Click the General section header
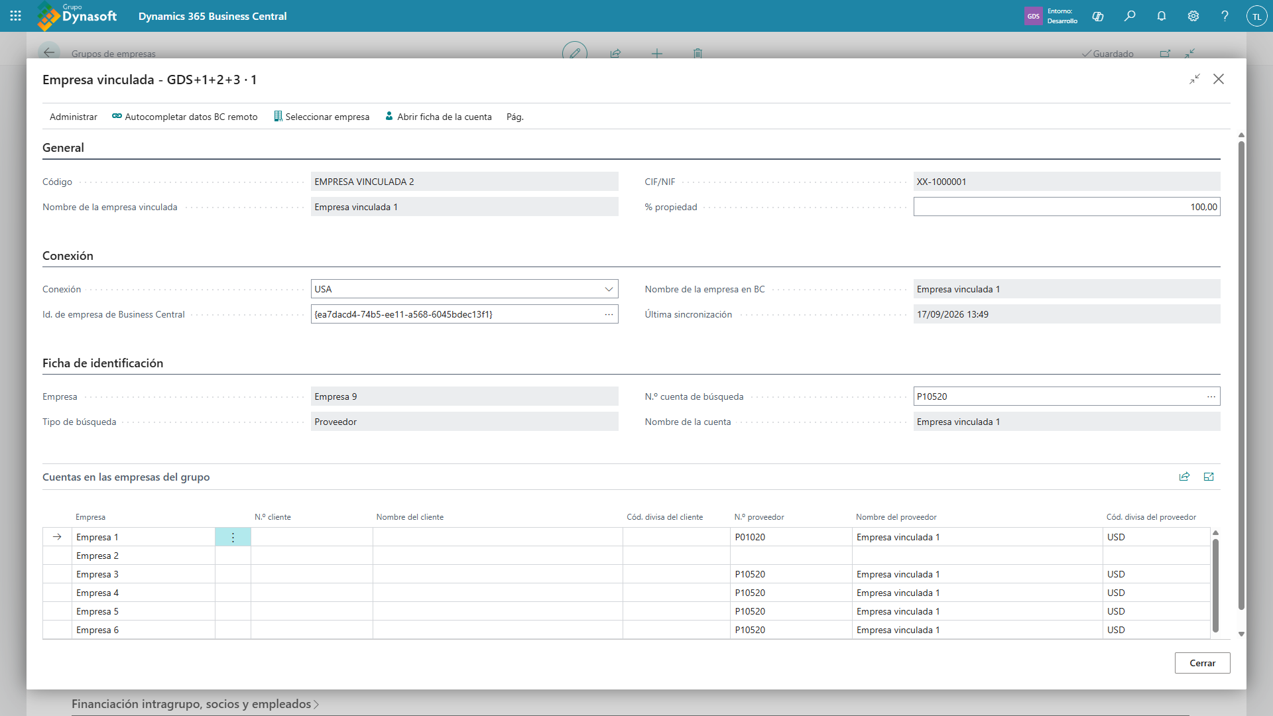Screen dimensions: 1273x716 click(63, 148)
